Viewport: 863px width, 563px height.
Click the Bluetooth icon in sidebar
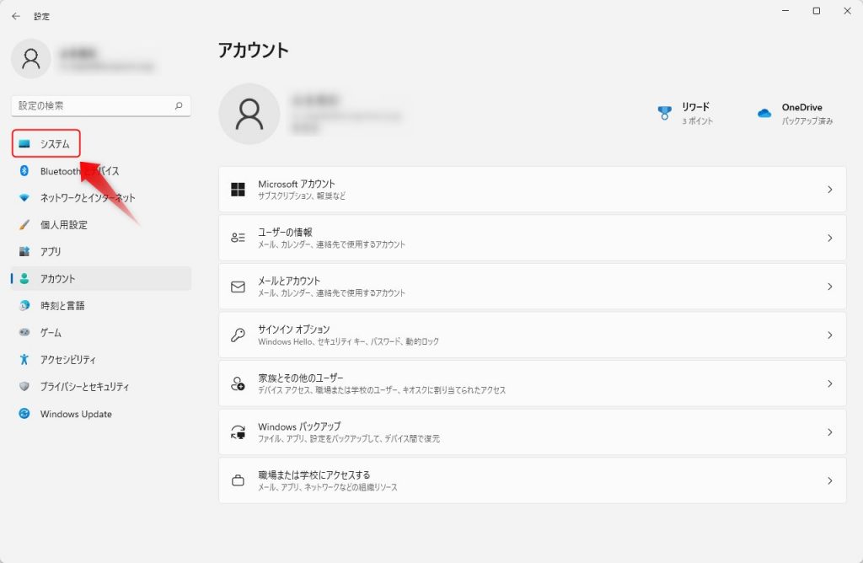click(x=24, y=170)
